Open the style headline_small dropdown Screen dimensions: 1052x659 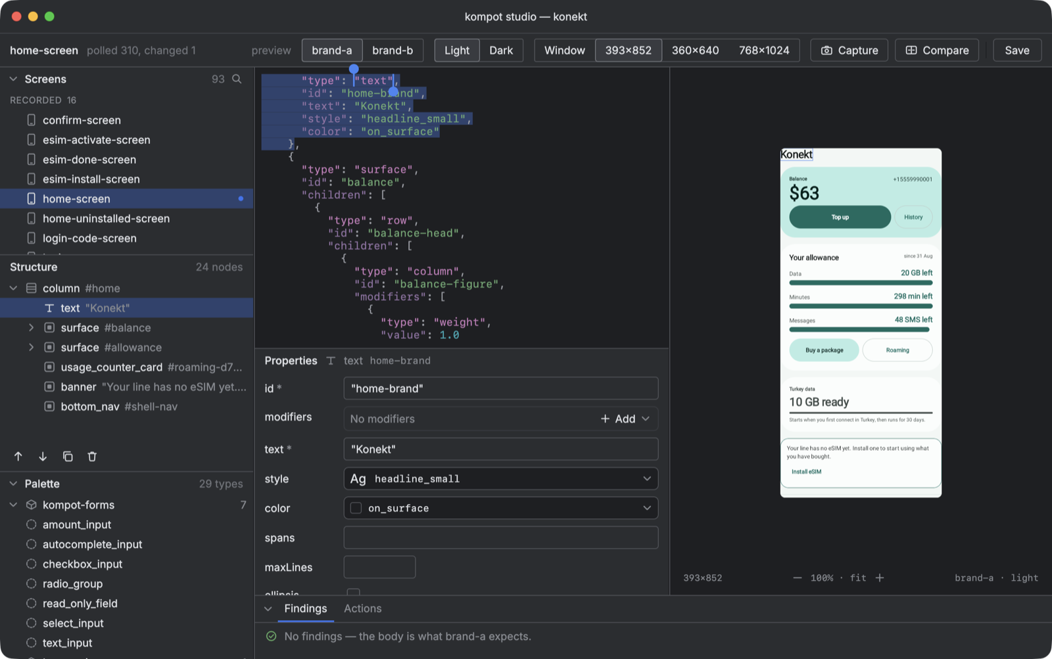click(501, 479)
